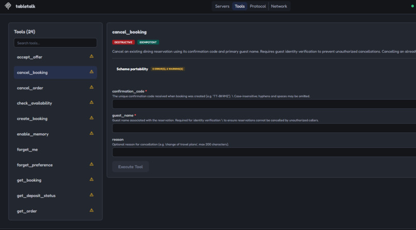Image resolution: width=416 pixels, height=230 pixels.
Task: Select the get_booking tool
Action: (55, 180)
